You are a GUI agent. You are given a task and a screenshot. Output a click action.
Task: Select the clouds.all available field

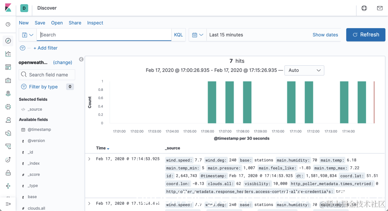pyautogui.click(x=36, y=208)
